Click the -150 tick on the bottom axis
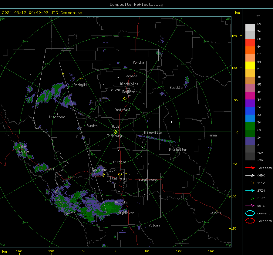 click(18, 251)
